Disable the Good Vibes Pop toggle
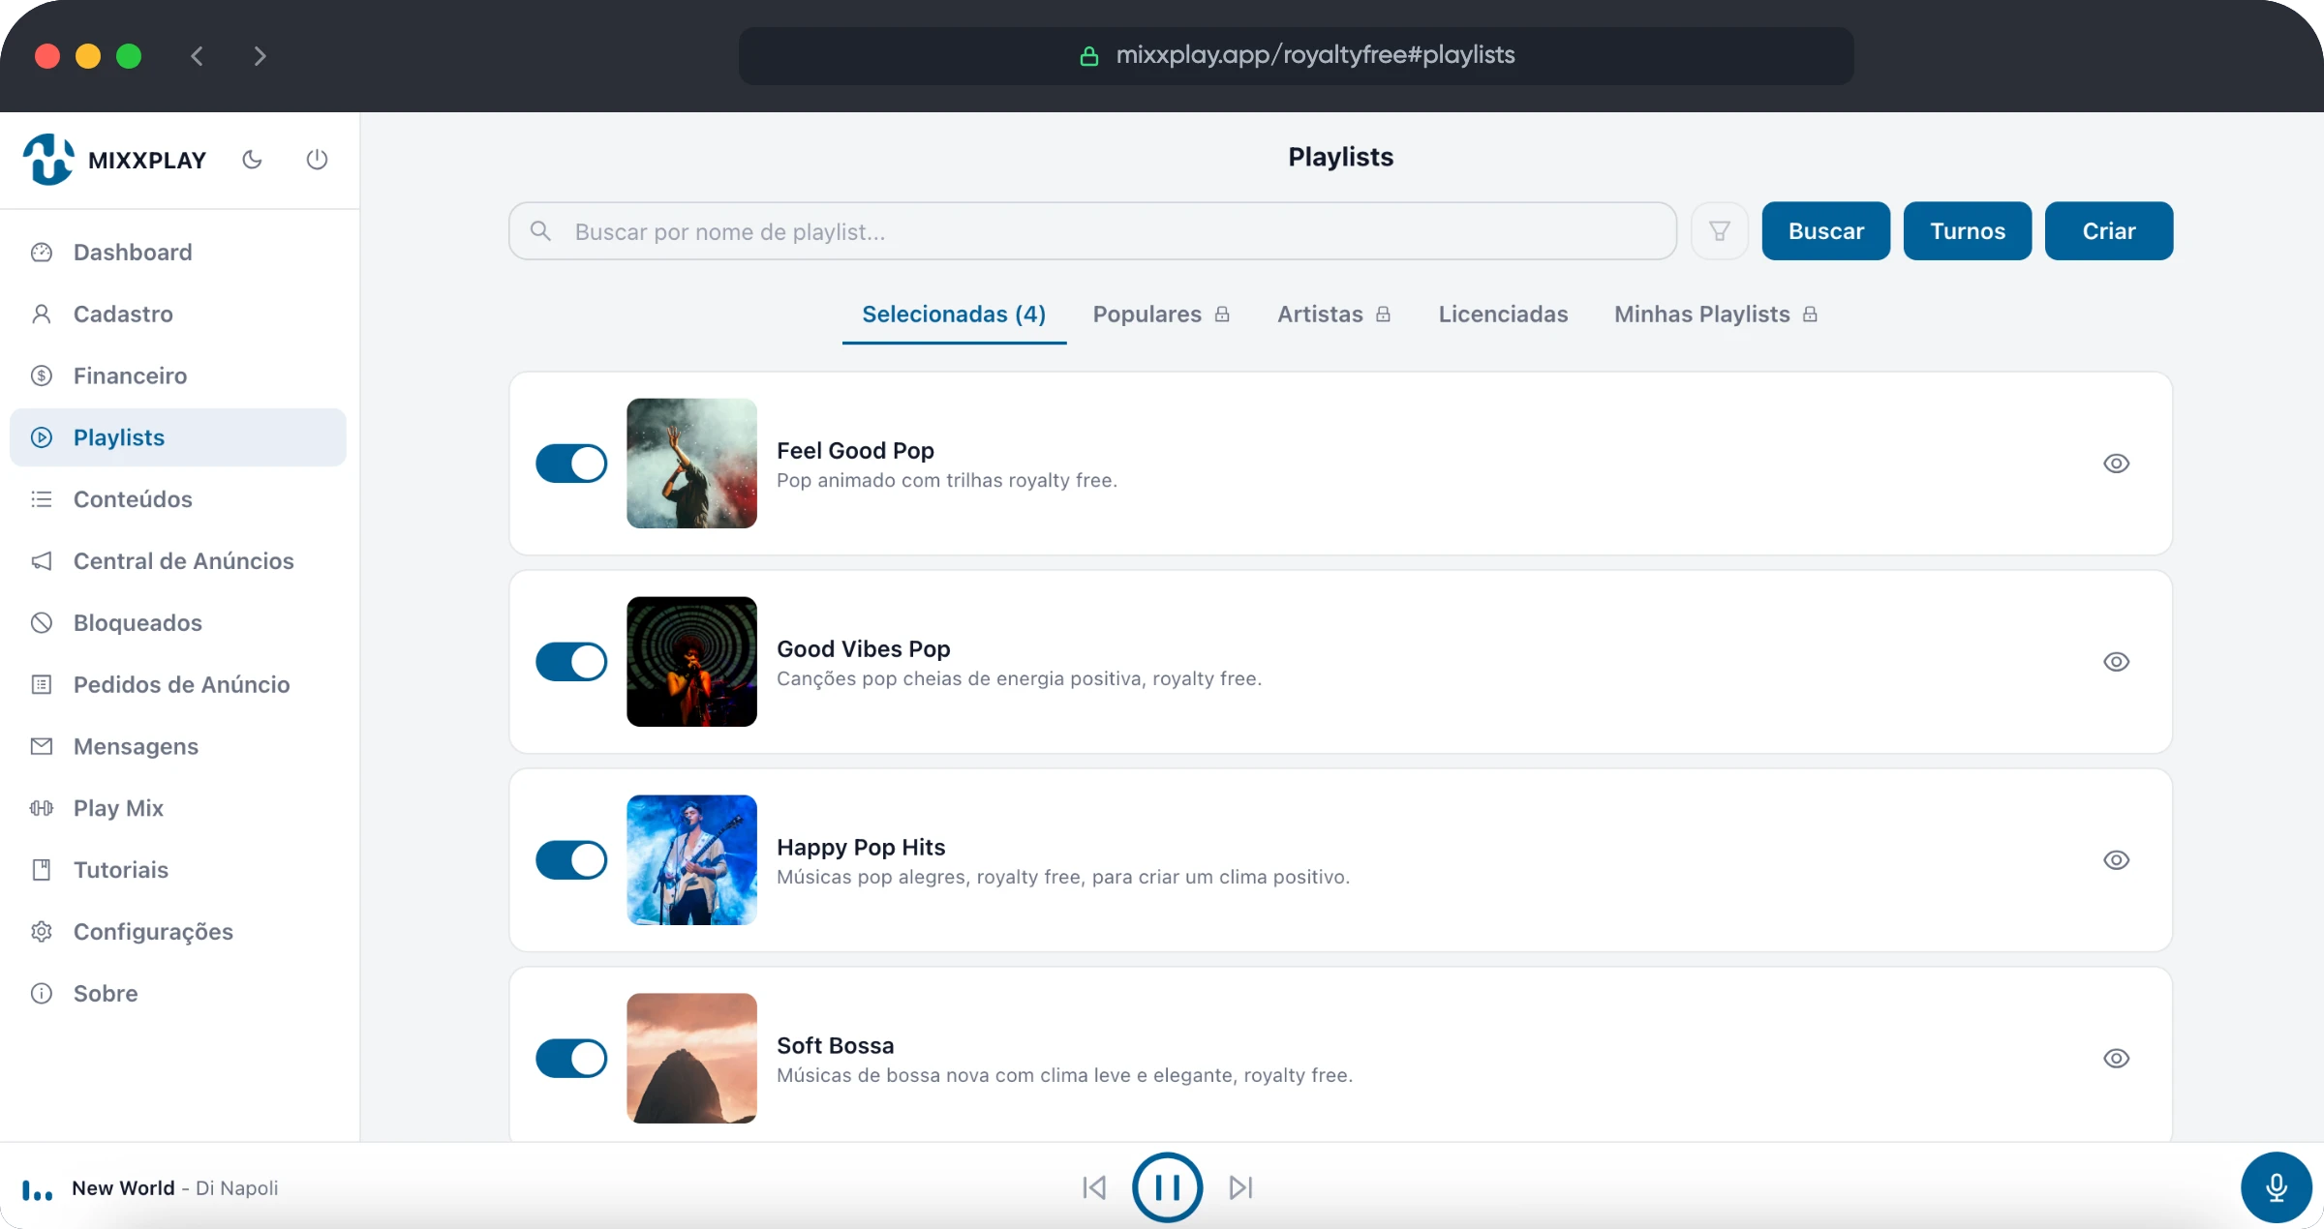The image size is (2324, 1229). point(571,662)
